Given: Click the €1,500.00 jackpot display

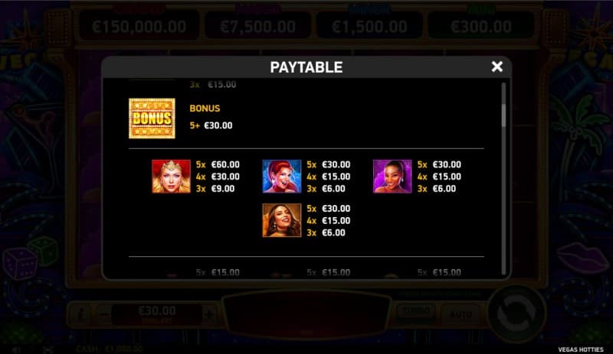Looking at the screenshot, I should tap(369, 27).
